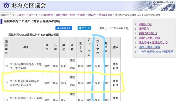Screen dimensions: 176x101
Task: Click the arrow bullet beside 陳情 link
Action: pos(136,47)
